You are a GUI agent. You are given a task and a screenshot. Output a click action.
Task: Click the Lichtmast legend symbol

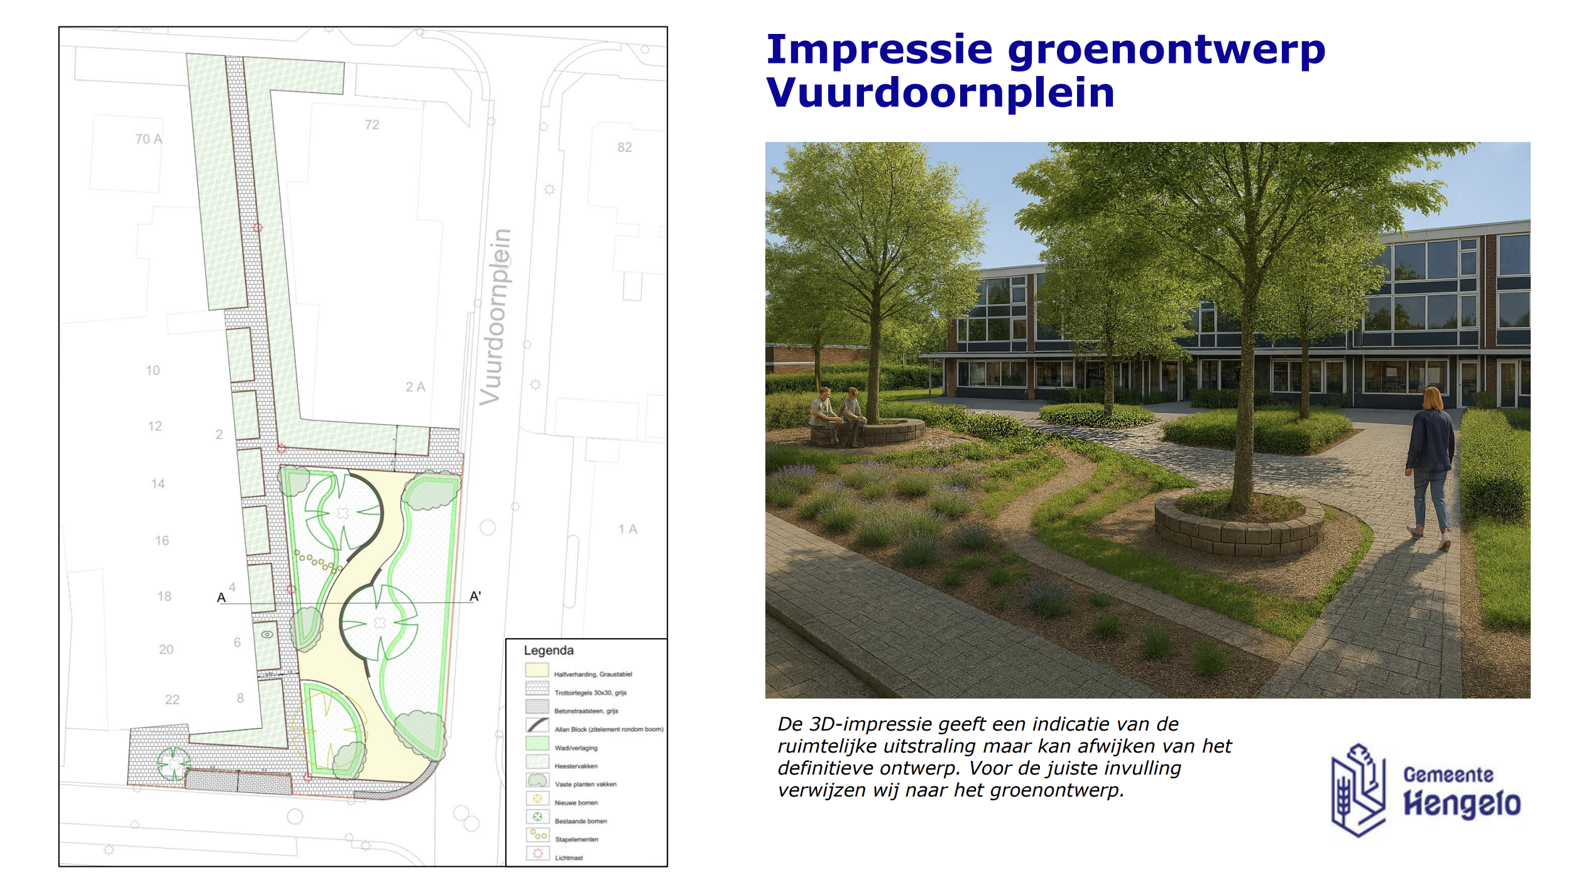pos(537,854)
